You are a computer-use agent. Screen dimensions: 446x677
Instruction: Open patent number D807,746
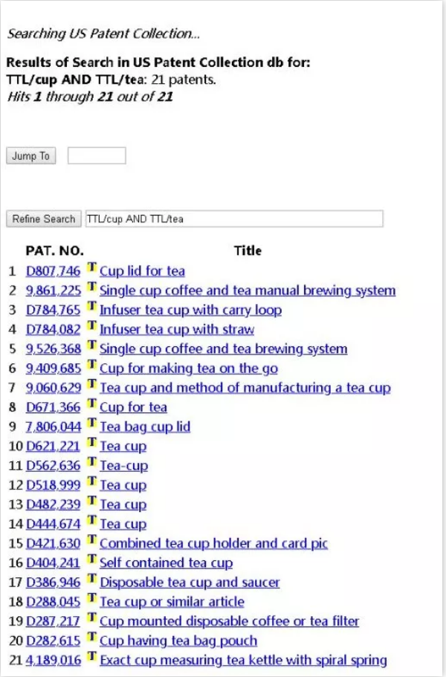tap(53, 271)
